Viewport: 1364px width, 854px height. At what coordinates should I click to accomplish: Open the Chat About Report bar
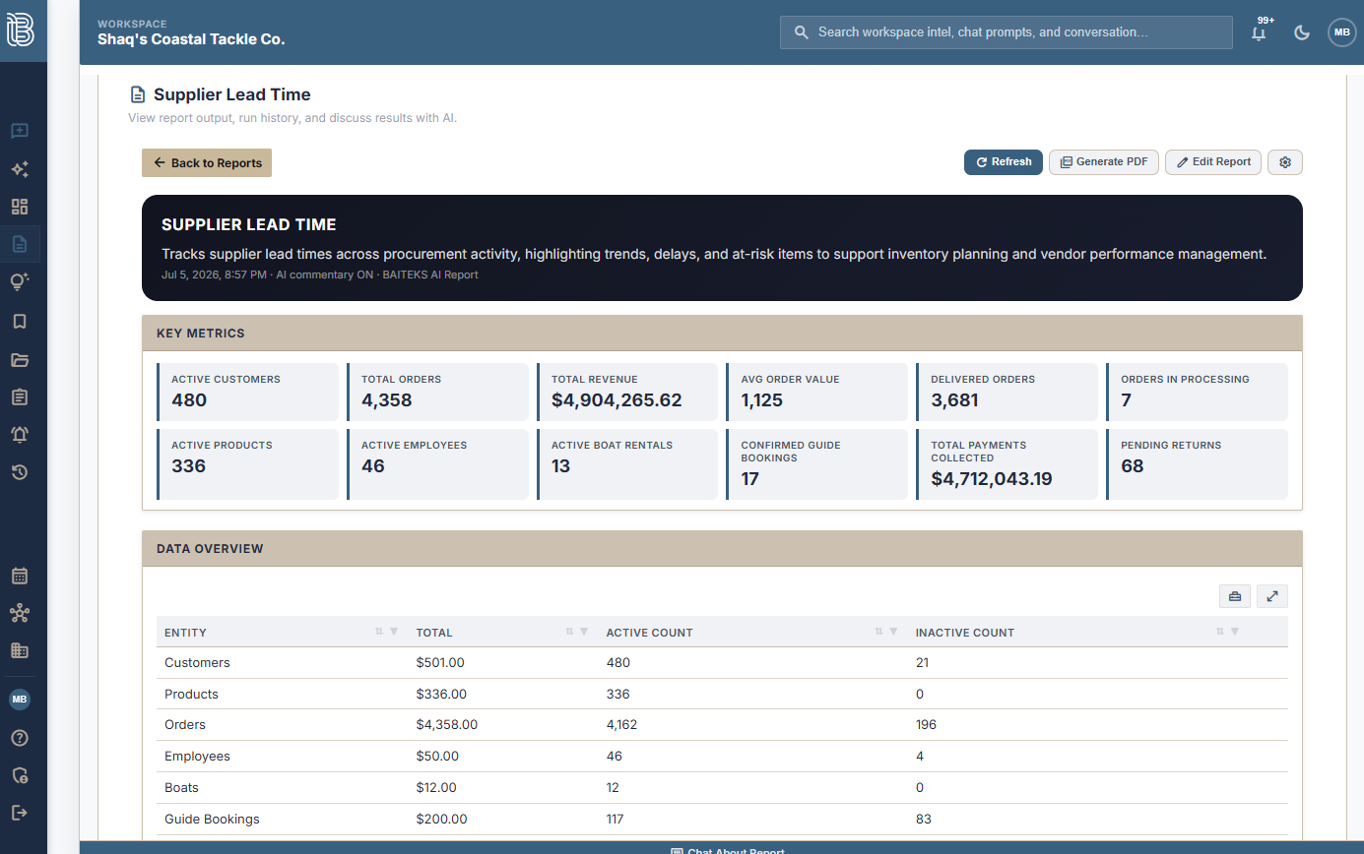point(727,850)
